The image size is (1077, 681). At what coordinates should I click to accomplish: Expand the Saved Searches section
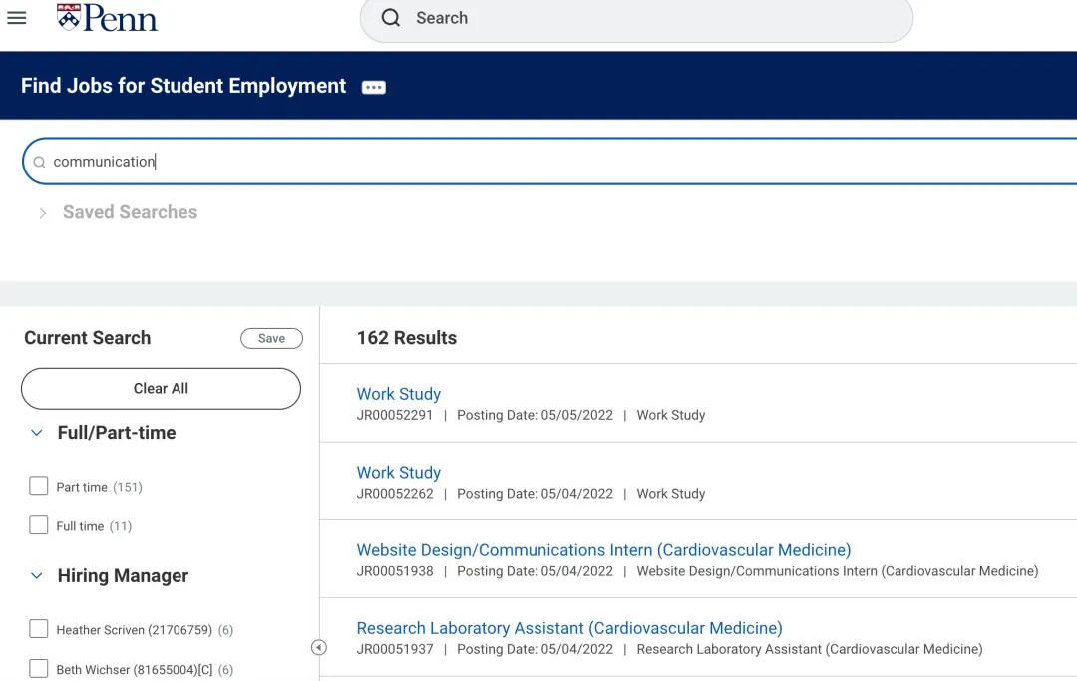click(x=43, y=212)
